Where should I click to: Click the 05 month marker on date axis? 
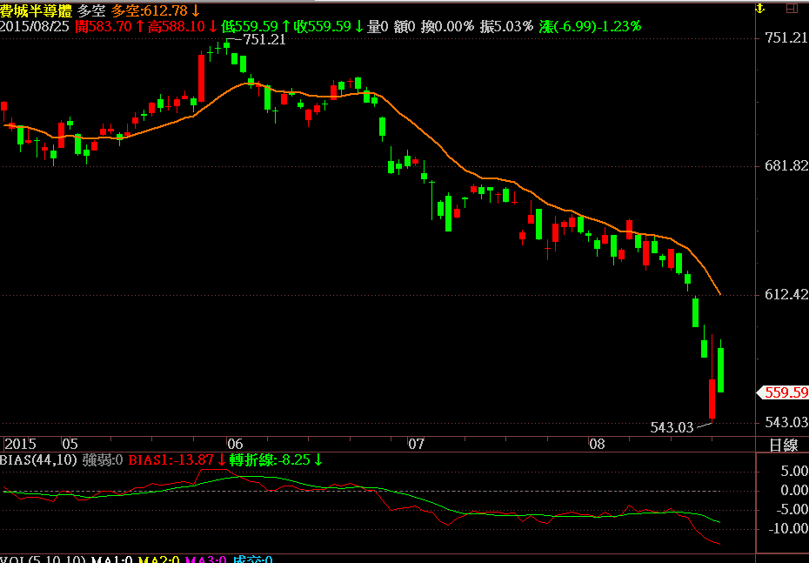click(x=70, y=444)
